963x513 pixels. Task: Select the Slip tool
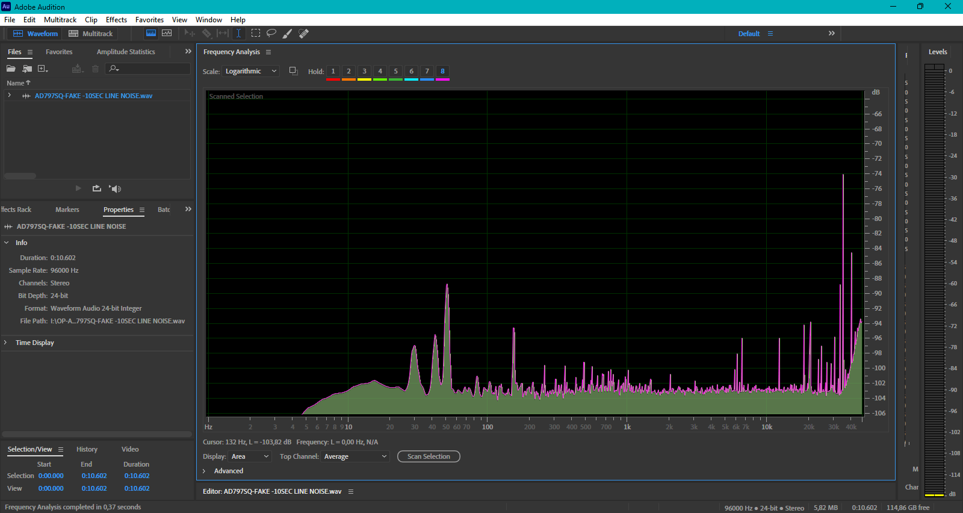223,34
